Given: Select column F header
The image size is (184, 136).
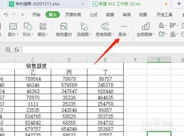Looking at the screenshot, I should pos(135,60).
